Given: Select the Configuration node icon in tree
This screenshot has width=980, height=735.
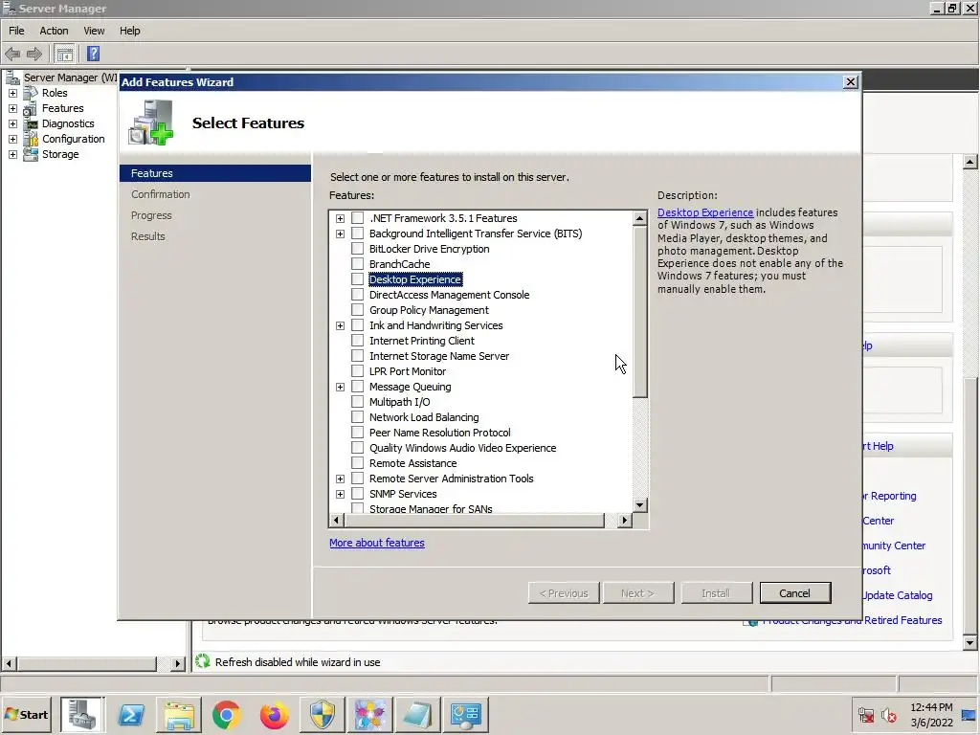Looking at the screenshot, I should tap(31, 139).
